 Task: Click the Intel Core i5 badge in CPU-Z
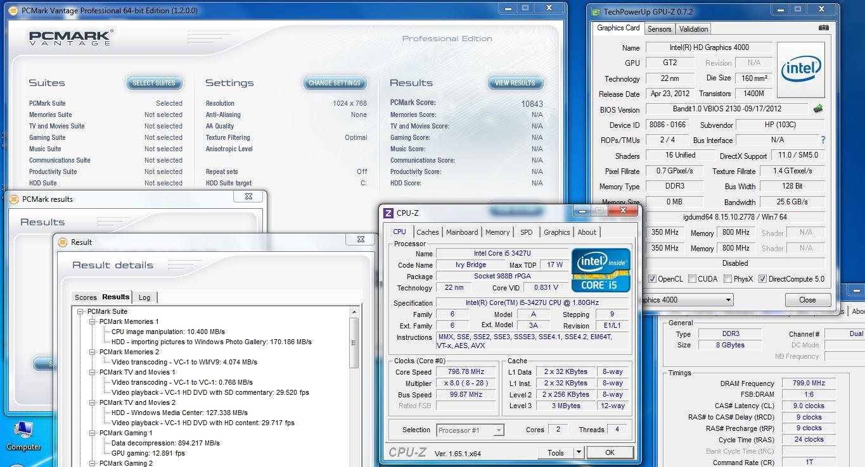[x=601, y=270]
